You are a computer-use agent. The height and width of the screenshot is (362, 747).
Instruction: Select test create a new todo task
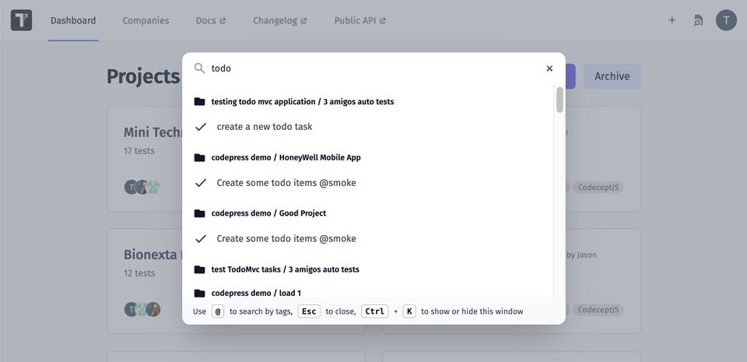[x=265, y=127]
